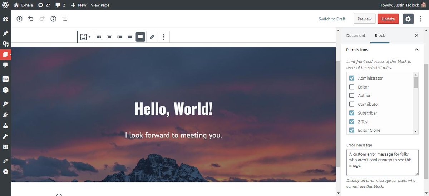429x196 pixels.
Task: Open the Dashboard admin menu
Action: [5, 19]
